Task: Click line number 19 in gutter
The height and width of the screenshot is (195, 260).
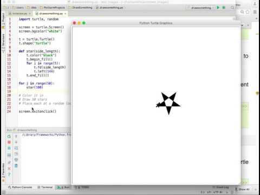Action: pos(9,92)
